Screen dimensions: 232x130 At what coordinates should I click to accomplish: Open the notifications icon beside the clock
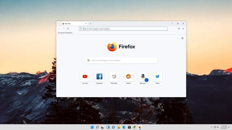229,127
